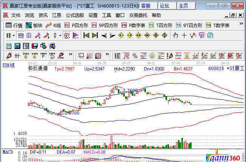Open the 9P四方形 tool
This screenshot has height=162, width=246.
[105, 25]
